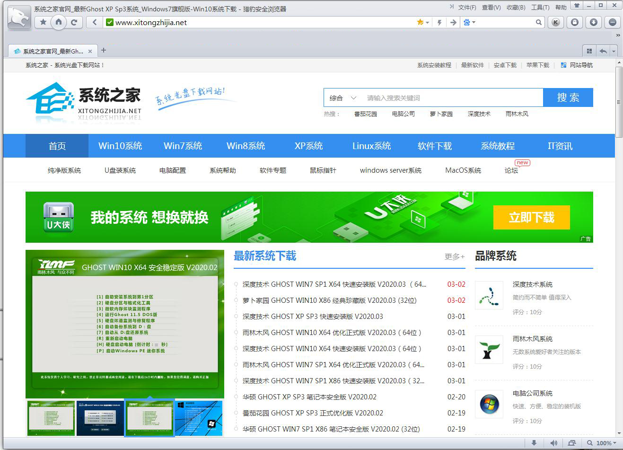
Task: Click the favorites star beside the home button
Action: tap(44, 22)
